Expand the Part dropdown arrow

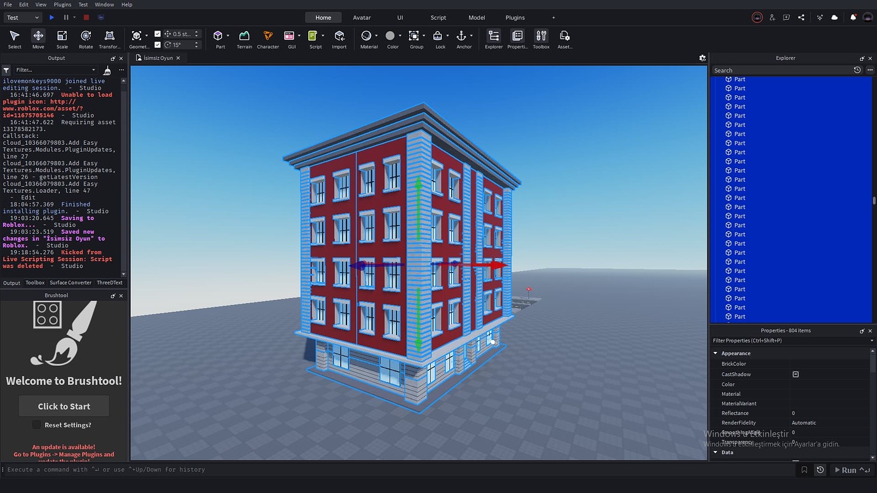[x=228, y=36]
